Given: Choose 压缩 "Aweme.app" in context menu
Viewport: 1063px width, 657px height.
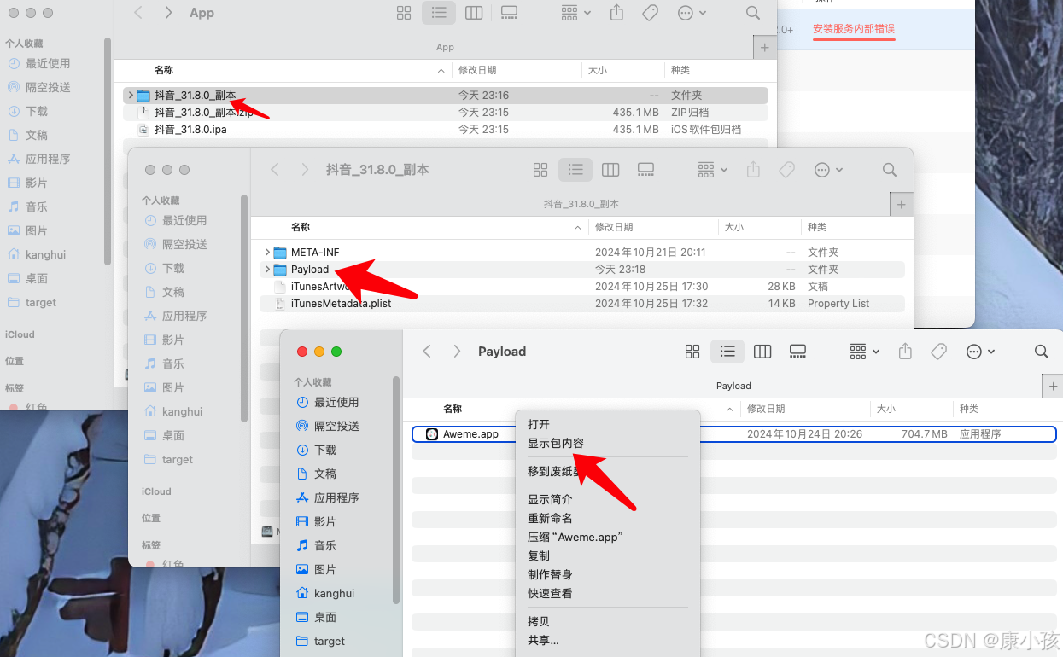Looking at the screenshot, I should pyautogui.click(x=575, y=537).
